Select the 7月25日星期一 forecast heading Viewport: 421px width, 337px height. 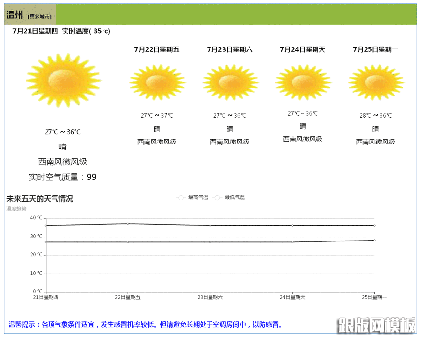pos(375,49)
